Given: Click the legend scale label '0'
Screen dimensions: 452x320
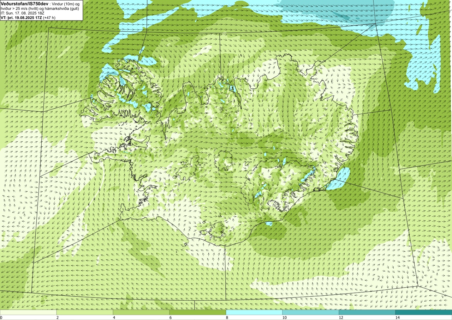Looking at the screenshot, I should (x=1, y=318).
